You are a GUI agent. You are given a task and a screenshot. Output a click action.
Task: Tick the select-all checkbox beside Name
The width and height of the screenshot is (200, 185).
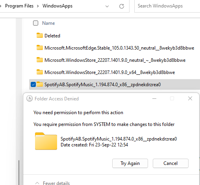point(35,23)
